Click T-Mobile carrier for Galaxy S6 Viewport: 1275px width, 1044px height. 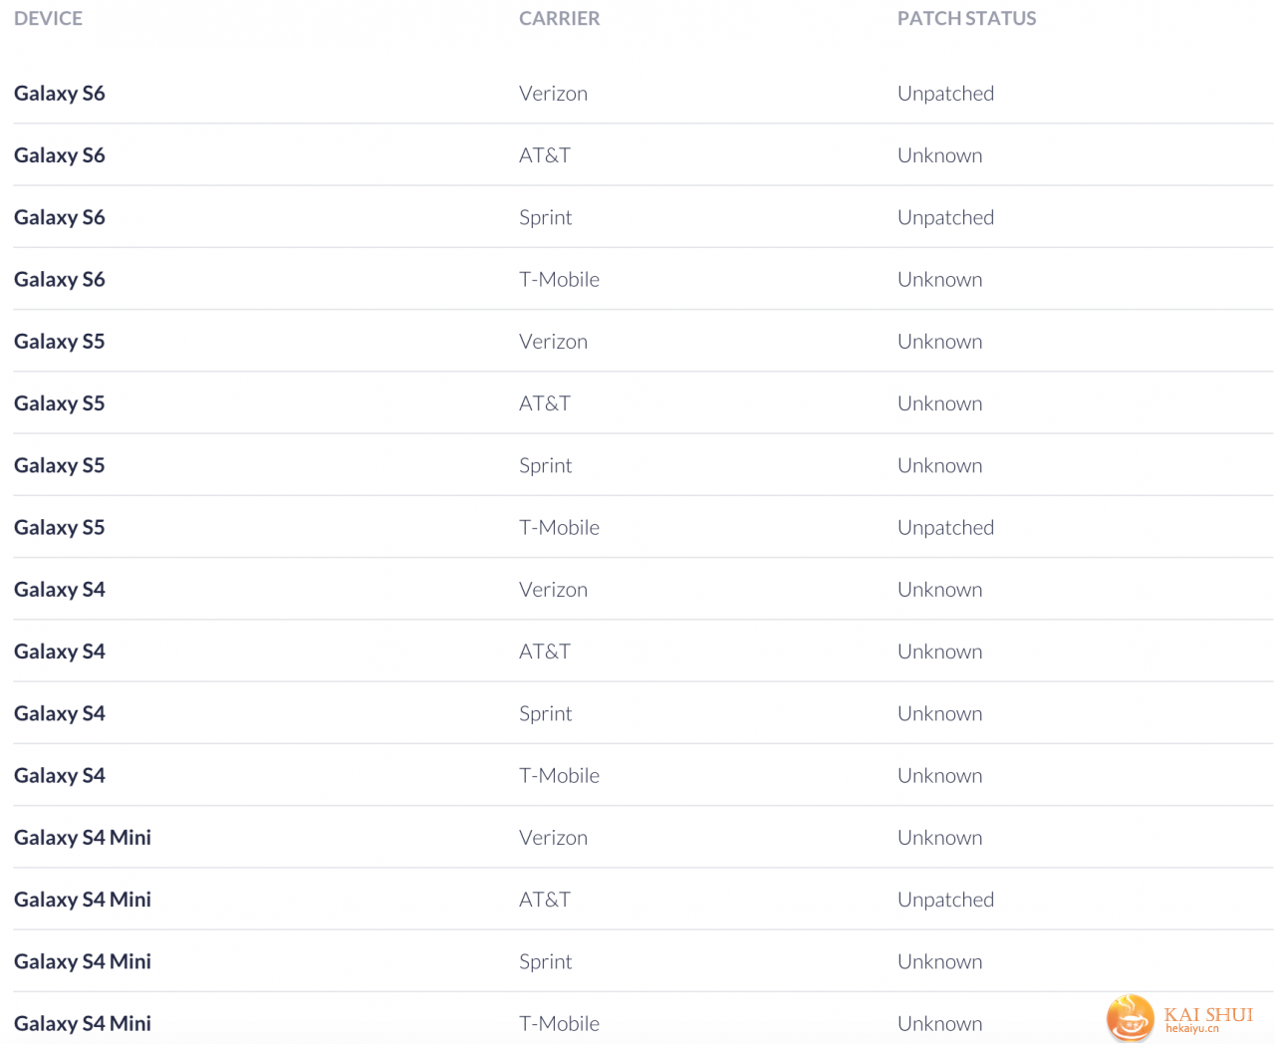(x=559, y=279)
